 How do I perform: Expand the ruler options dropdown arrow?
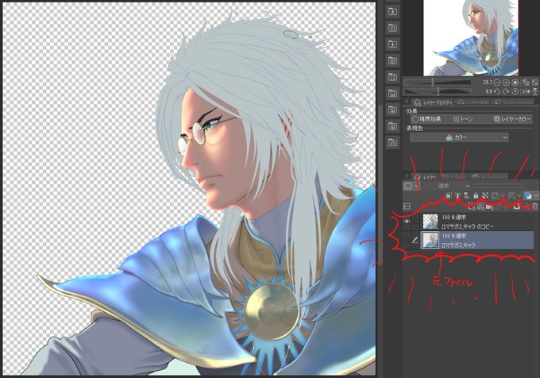pyautogui.click(x=519, y=195)
